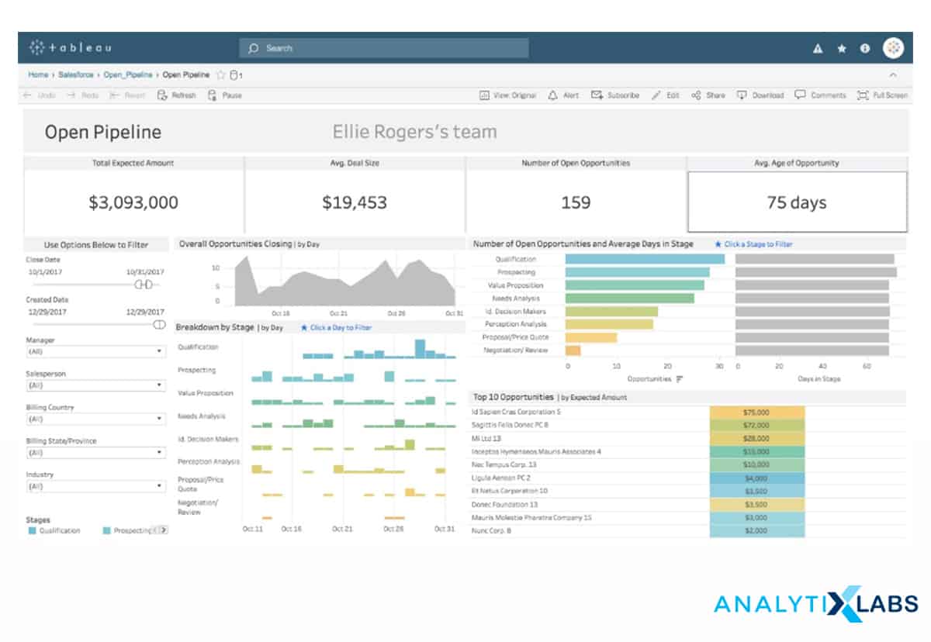Go to Home via breadcrumb
Viewport: 931px width, 642px height.
[38, 75]
